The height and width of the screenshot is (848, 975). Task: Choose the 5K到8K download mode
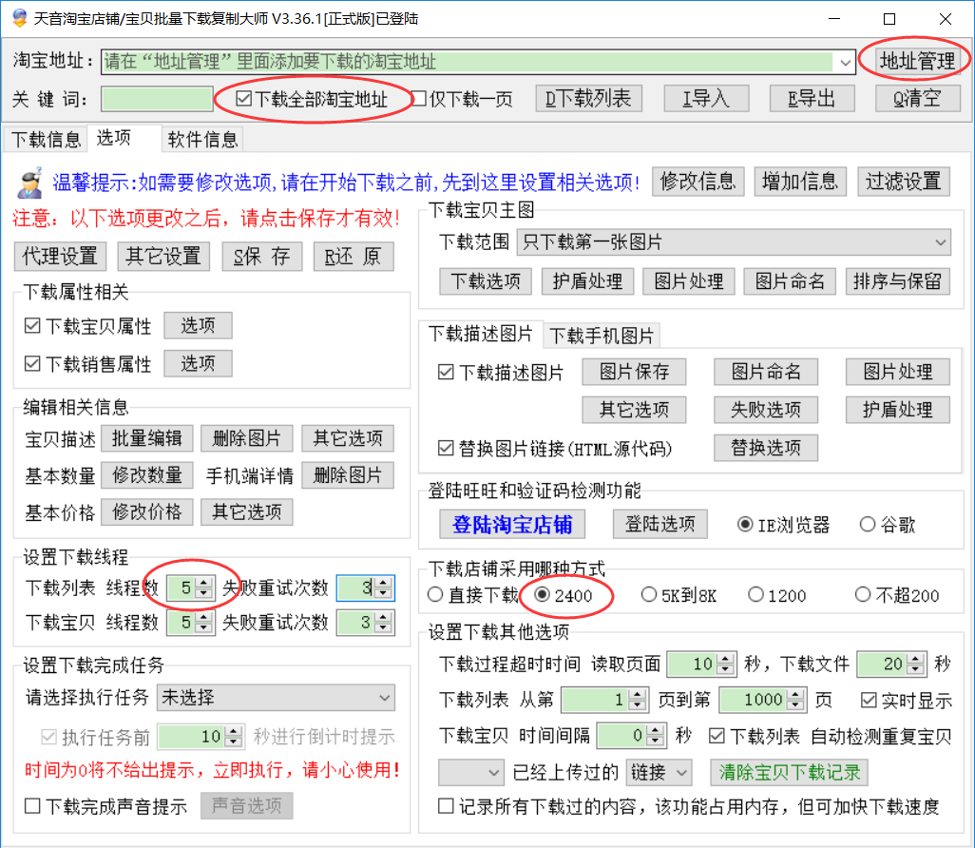tap(649, 595)
